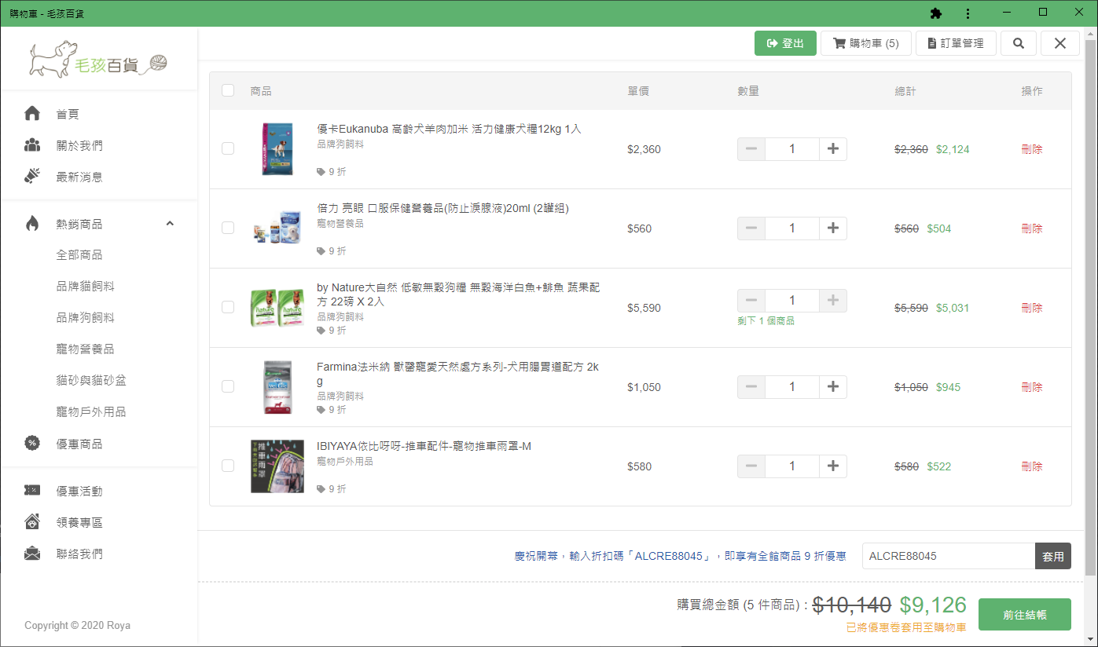Click the 已將優惠卷套用至購物車 notice
The height and width of the screenshot is (647, 1098).
click(x=906, y=627)
